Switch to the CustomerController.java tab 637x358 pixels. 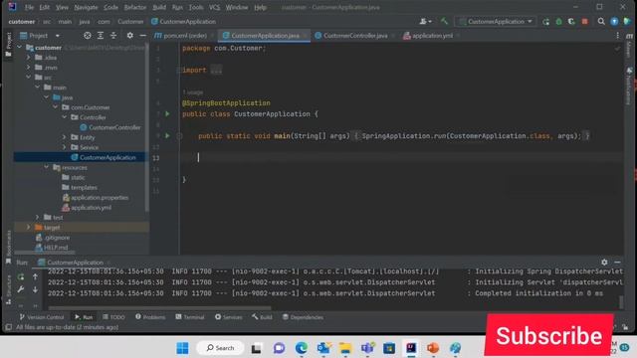(x=354, y=36)
